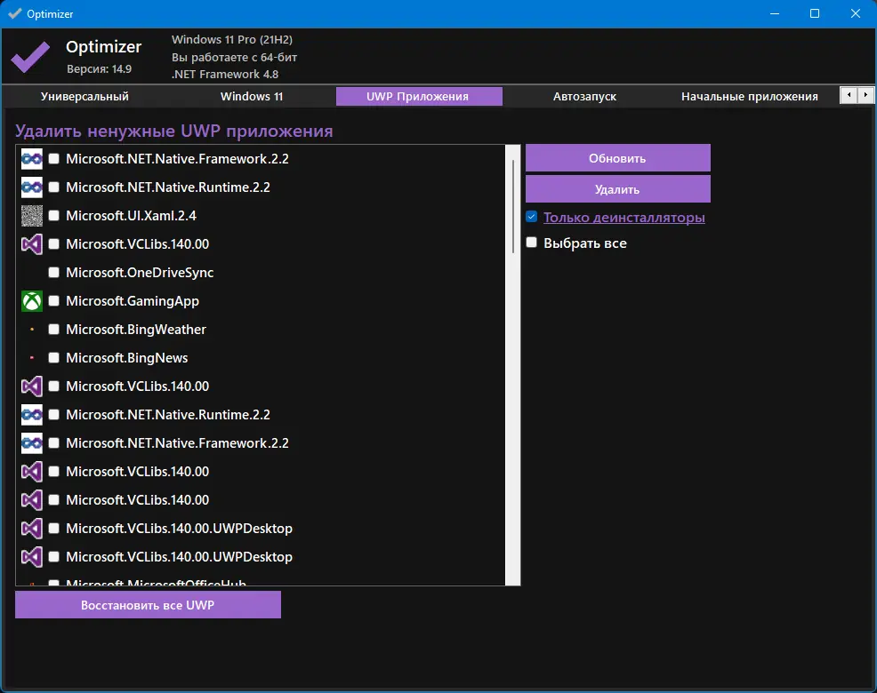Open the Универсальный tab

(x=84, y=96)
